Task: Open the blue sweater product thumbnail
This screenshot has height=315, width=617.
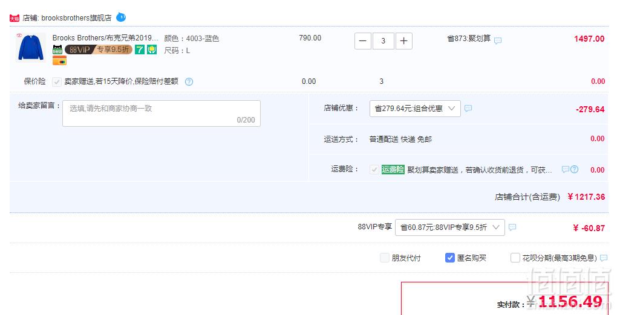Action: point(31,48)
